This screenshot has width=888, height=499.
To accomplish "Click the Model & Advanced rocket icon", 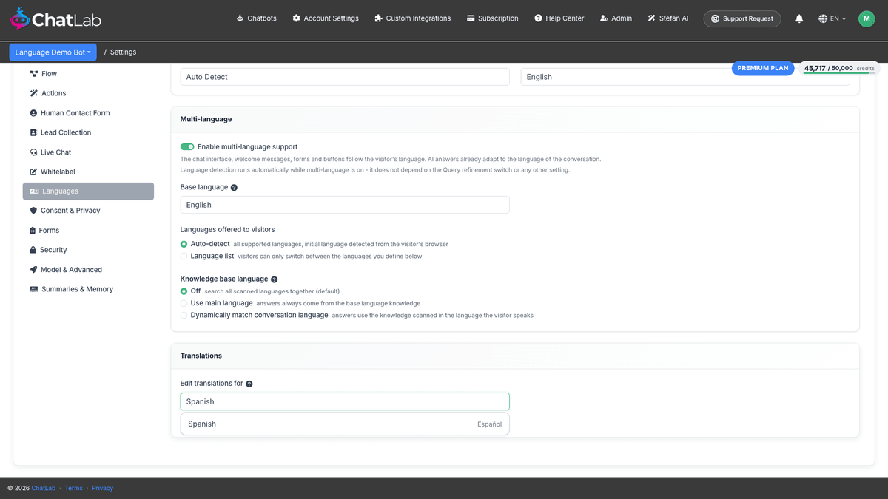I will pos(33,270).
